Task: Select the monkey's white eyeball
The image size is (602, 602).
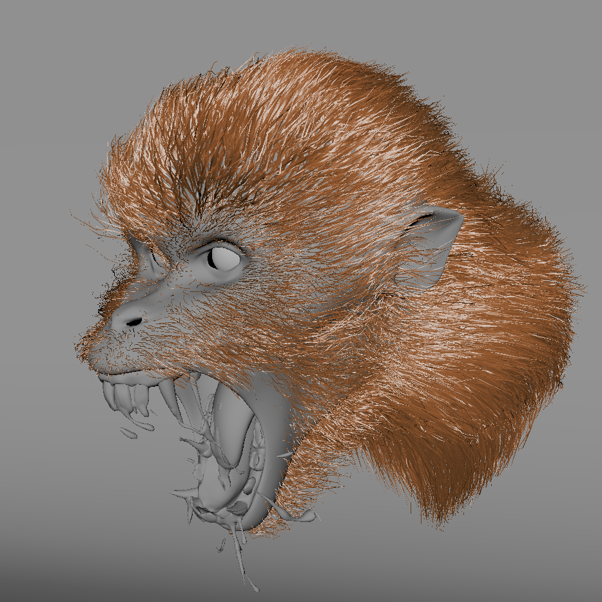Action: pyautogui.click(x=224, y=259)
